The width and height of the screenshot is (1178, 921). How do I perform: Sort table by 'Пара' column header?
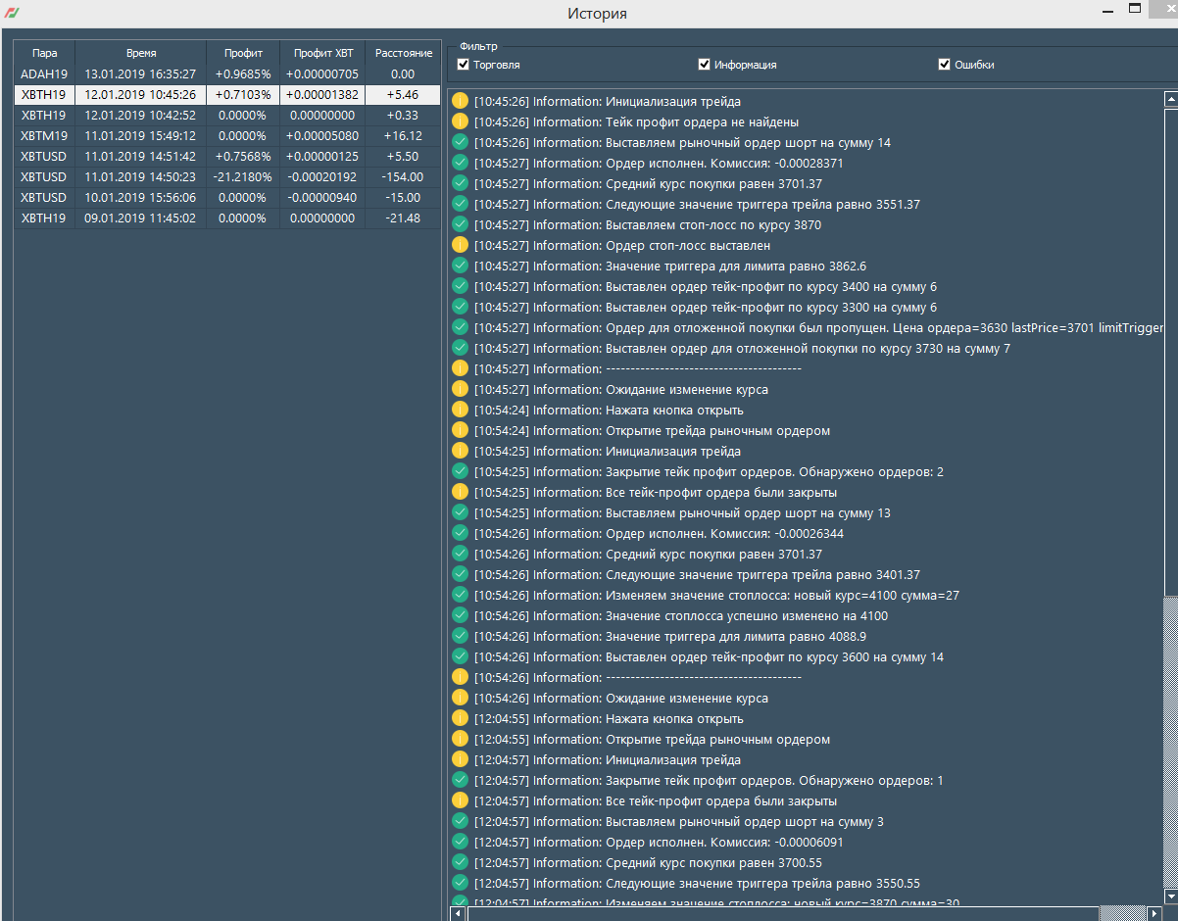[44, 53]
